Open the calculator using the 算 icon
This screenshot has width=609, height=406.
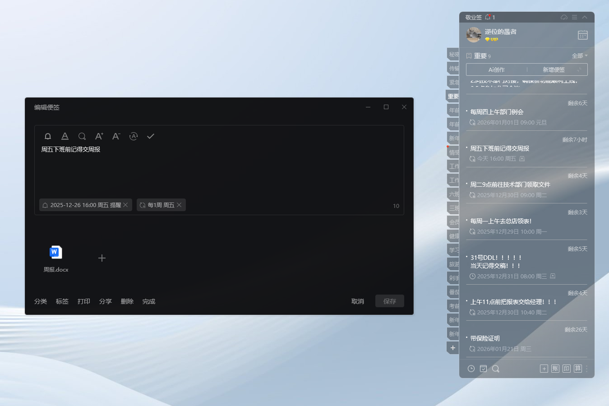(x=577, y=369)
